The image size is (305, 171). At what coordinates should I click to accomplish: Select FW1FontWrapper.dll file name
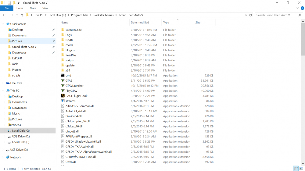[79, 137]
